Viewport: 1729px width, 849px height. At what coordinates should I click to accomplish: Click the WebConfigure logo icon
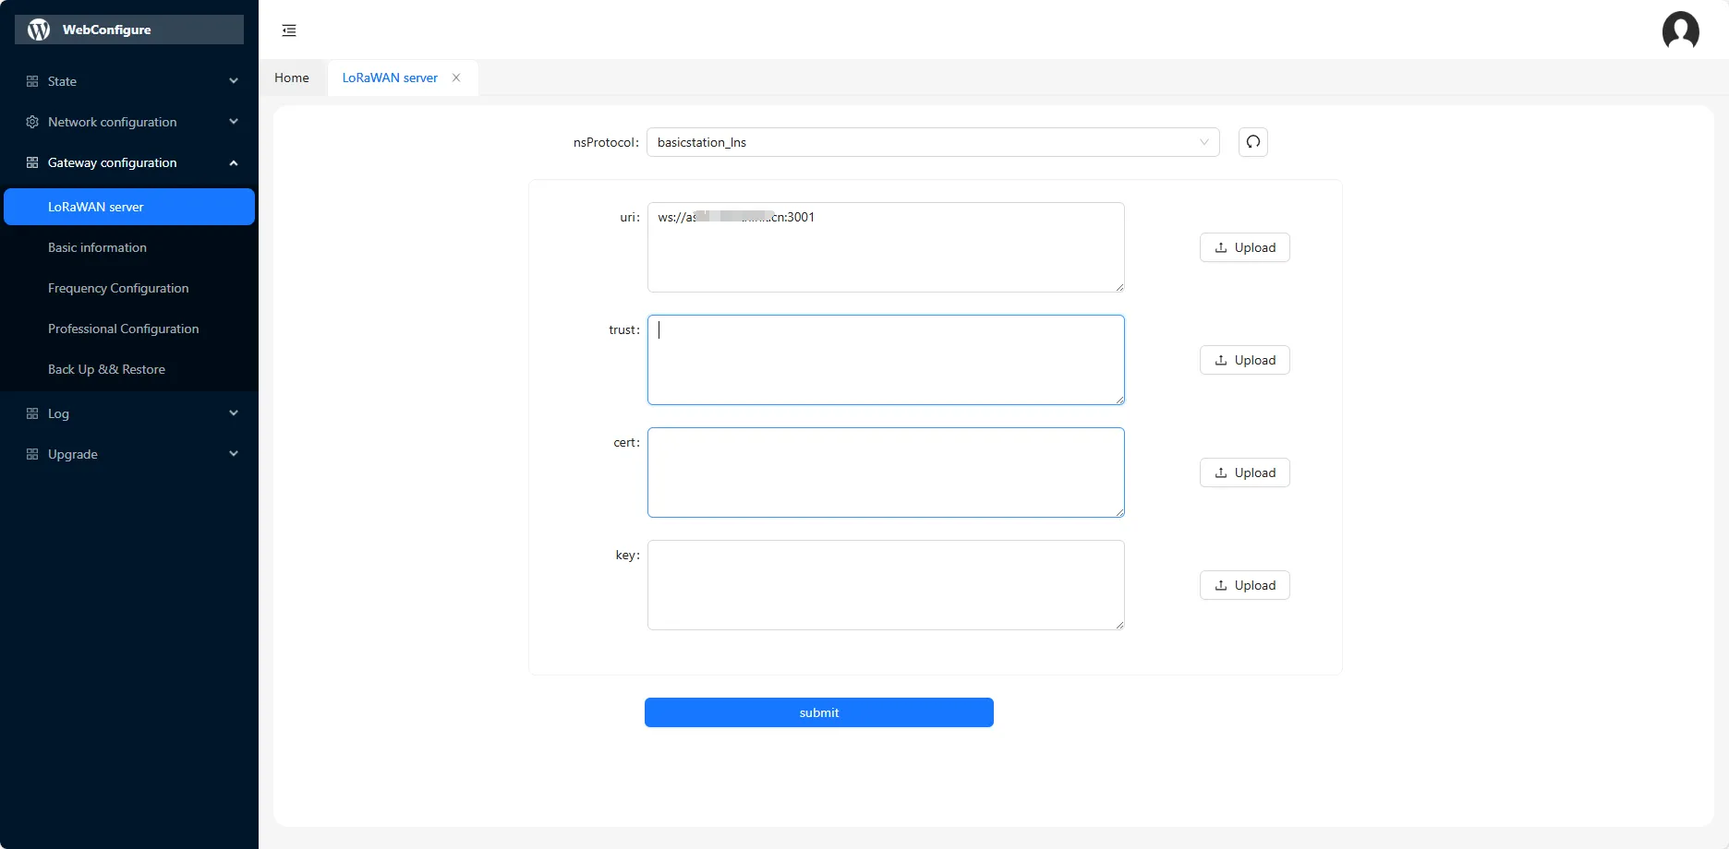point(39,30)
